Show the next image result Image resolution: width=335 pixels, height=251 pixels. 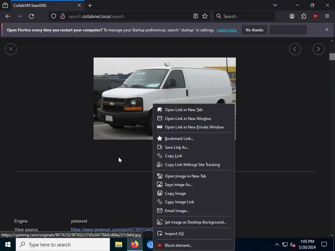(x=319, y=49)
